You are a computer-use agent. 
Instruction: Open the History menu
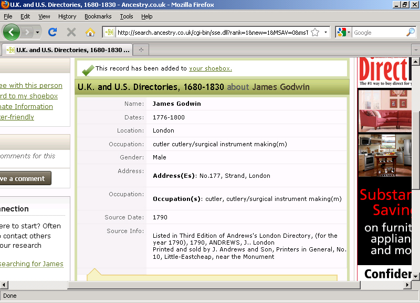coord(67,16)
